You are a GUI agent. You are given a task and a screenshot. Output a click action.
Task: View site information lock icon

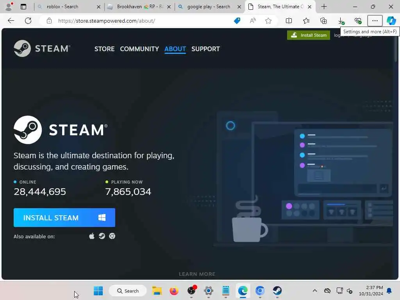[49, 21]
